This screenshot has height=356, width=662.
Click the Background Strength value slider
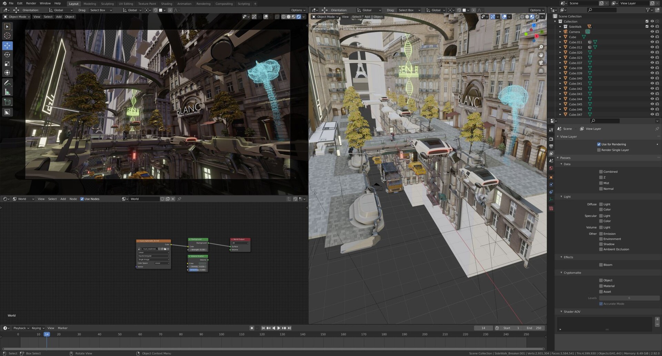pyautogui.click(x=198, y=250)
